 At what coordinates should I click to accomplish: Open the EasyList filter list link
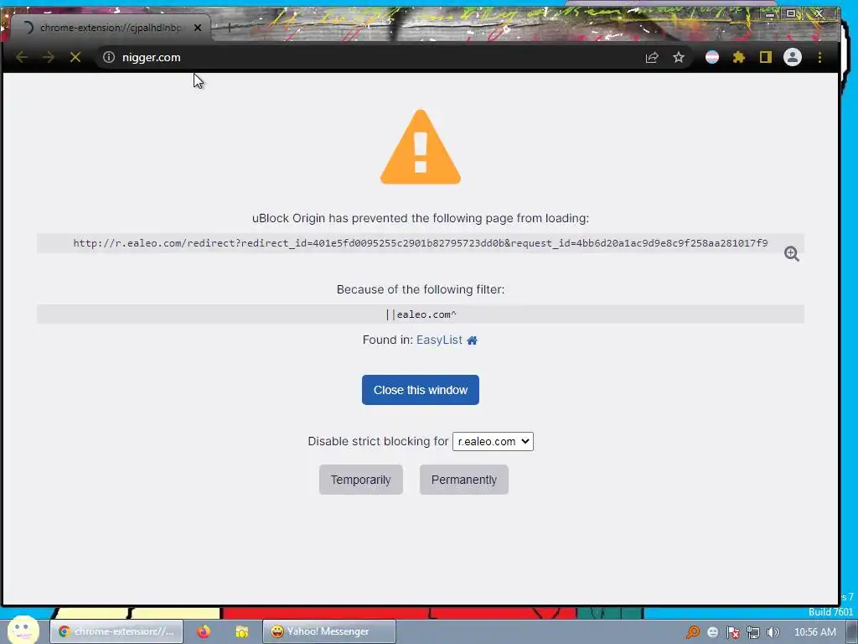tap(439, 340)
